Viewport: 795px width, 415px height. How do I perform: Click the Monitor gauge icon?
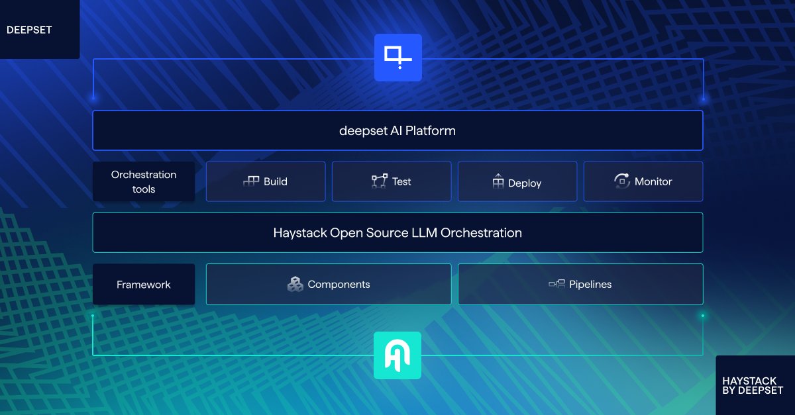tap(621, 181)
